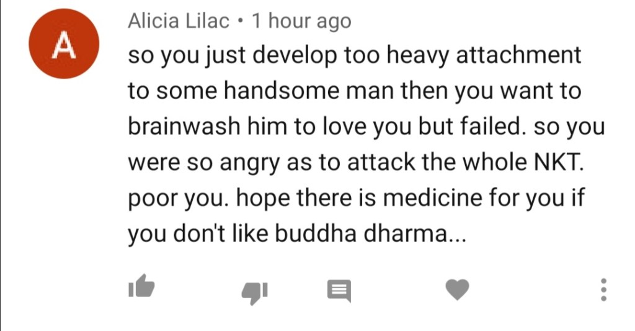Screen dimensions: 635x331
Task: Click the word "dharma..." ending the comment
Action: pos(415,233)
